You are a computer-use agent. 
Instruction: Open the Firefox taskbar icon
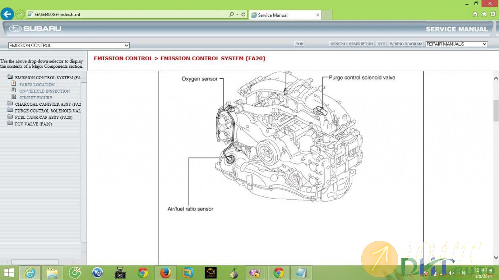(x=165, y=273)
